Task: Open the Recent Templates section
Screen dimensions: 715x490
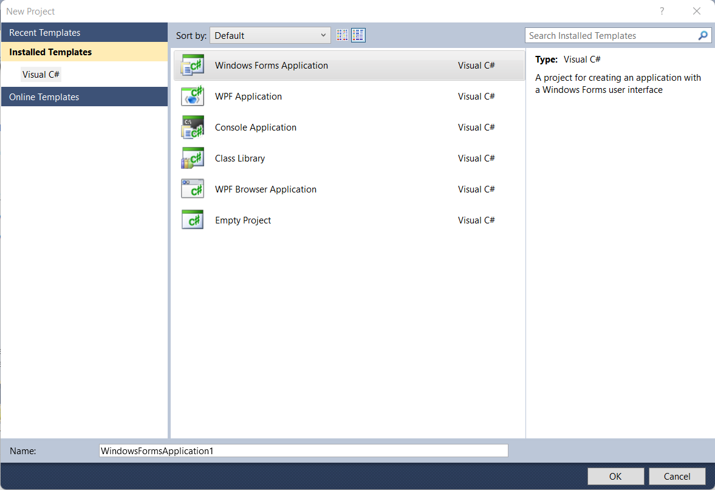Action: (x=84, y=32)
